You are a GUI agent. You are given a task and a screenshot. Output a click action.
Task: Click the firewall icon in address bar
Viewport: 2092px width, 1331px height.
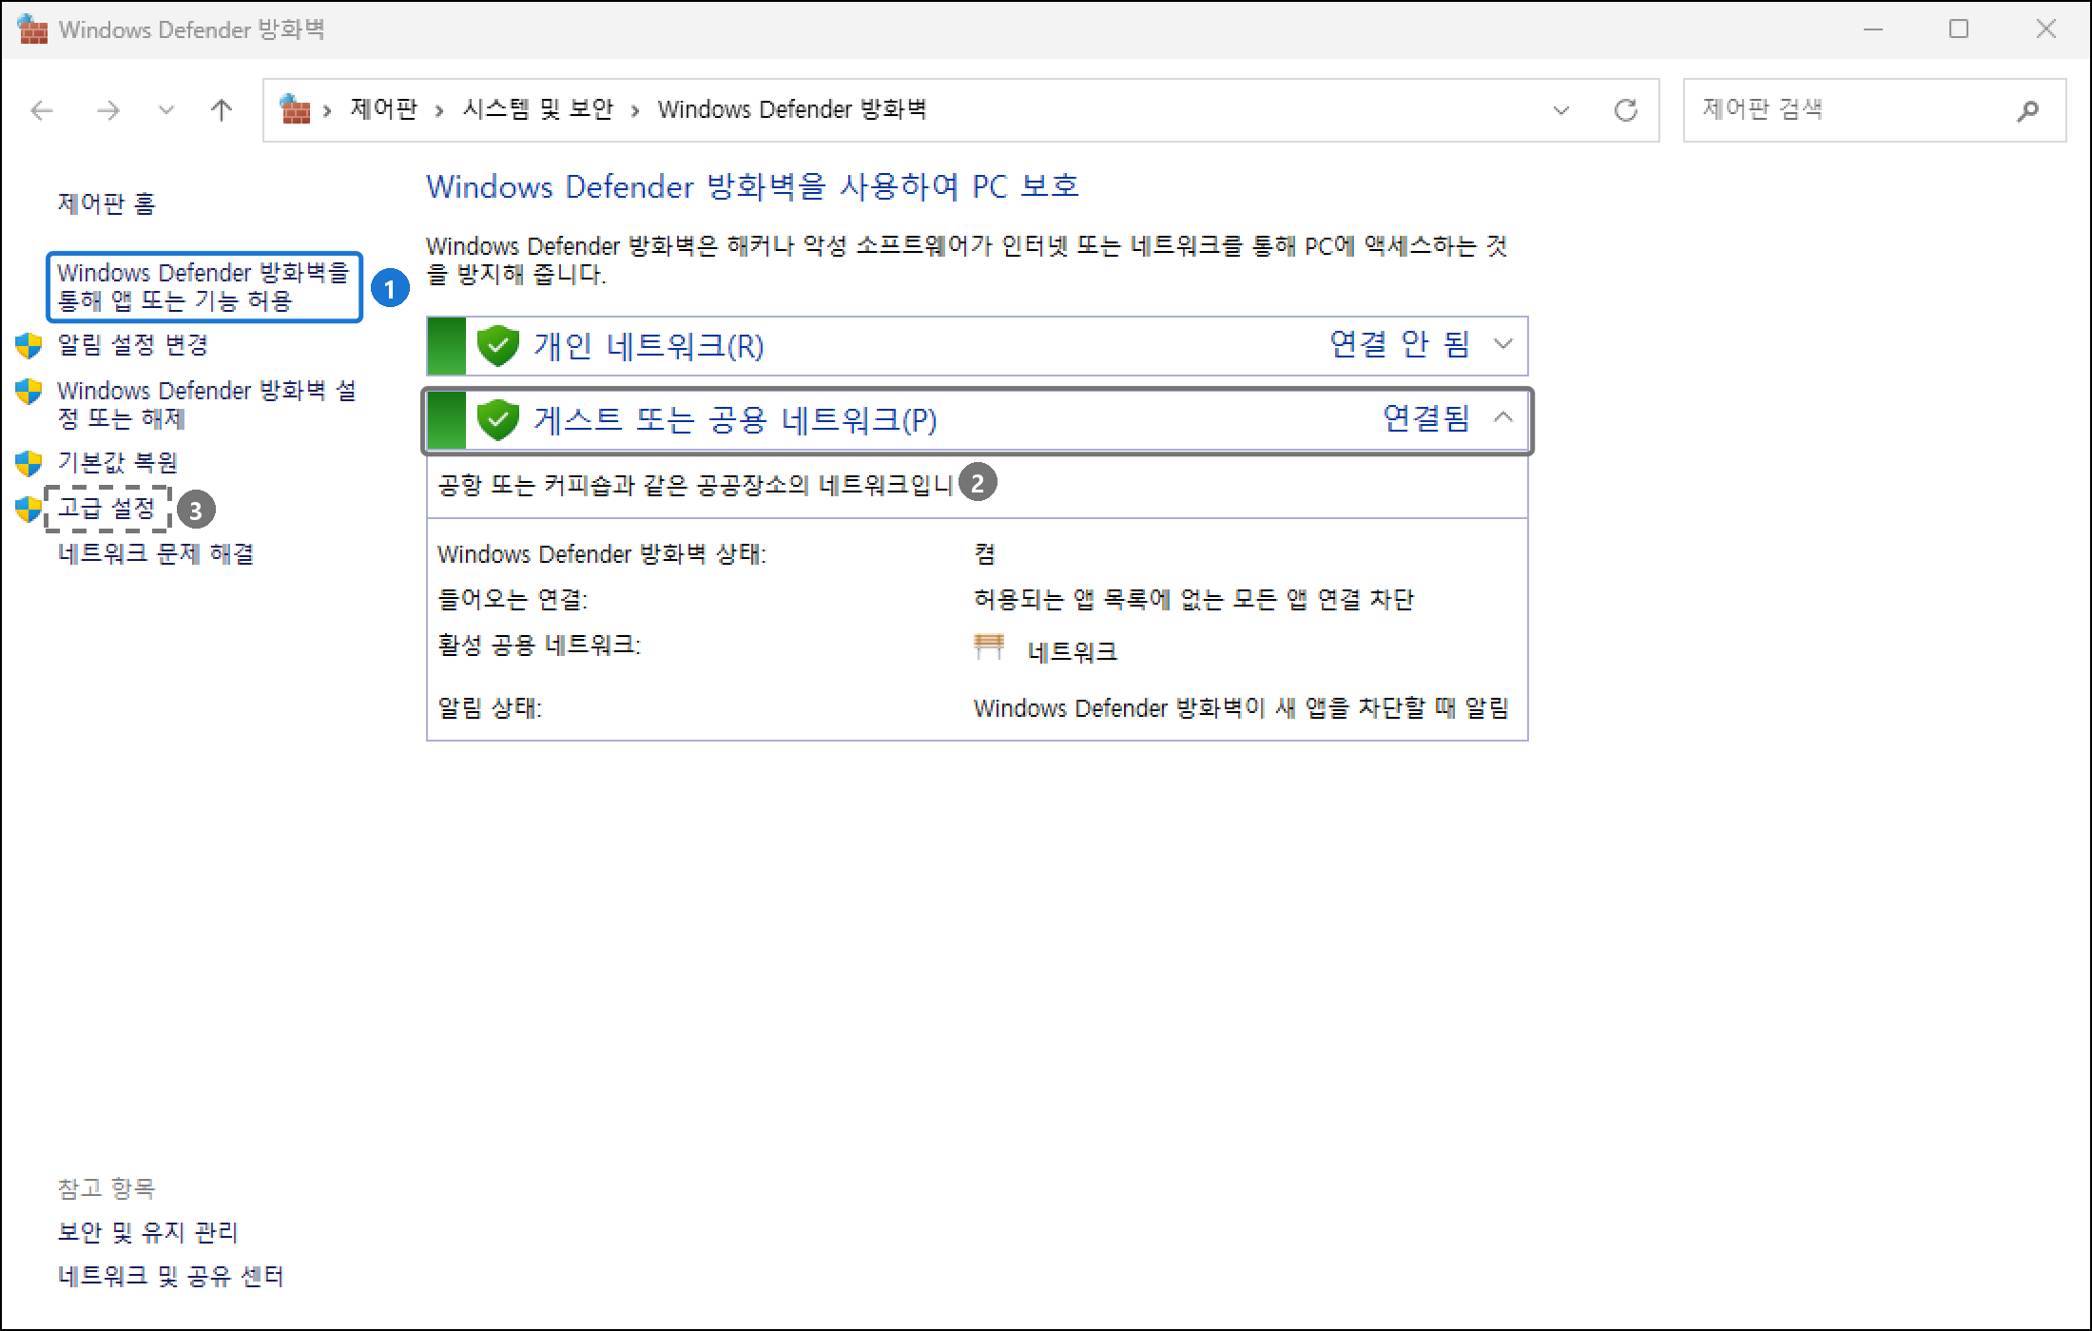(296, 109)
